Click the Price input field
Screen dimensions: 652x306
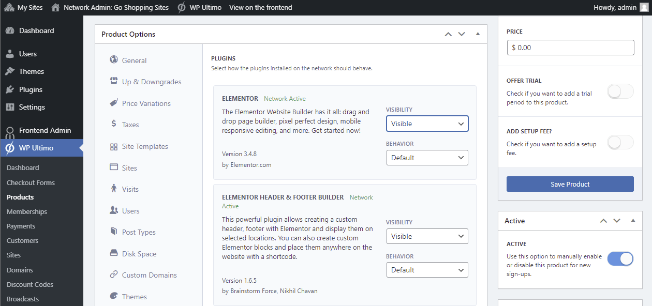[570, 48]
